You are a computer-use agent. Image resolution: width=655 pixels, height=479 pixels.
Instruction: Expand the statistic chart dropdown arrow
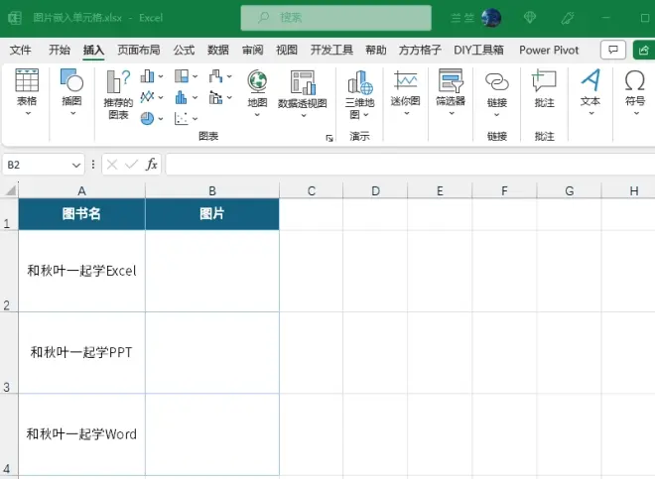(195, 97)
